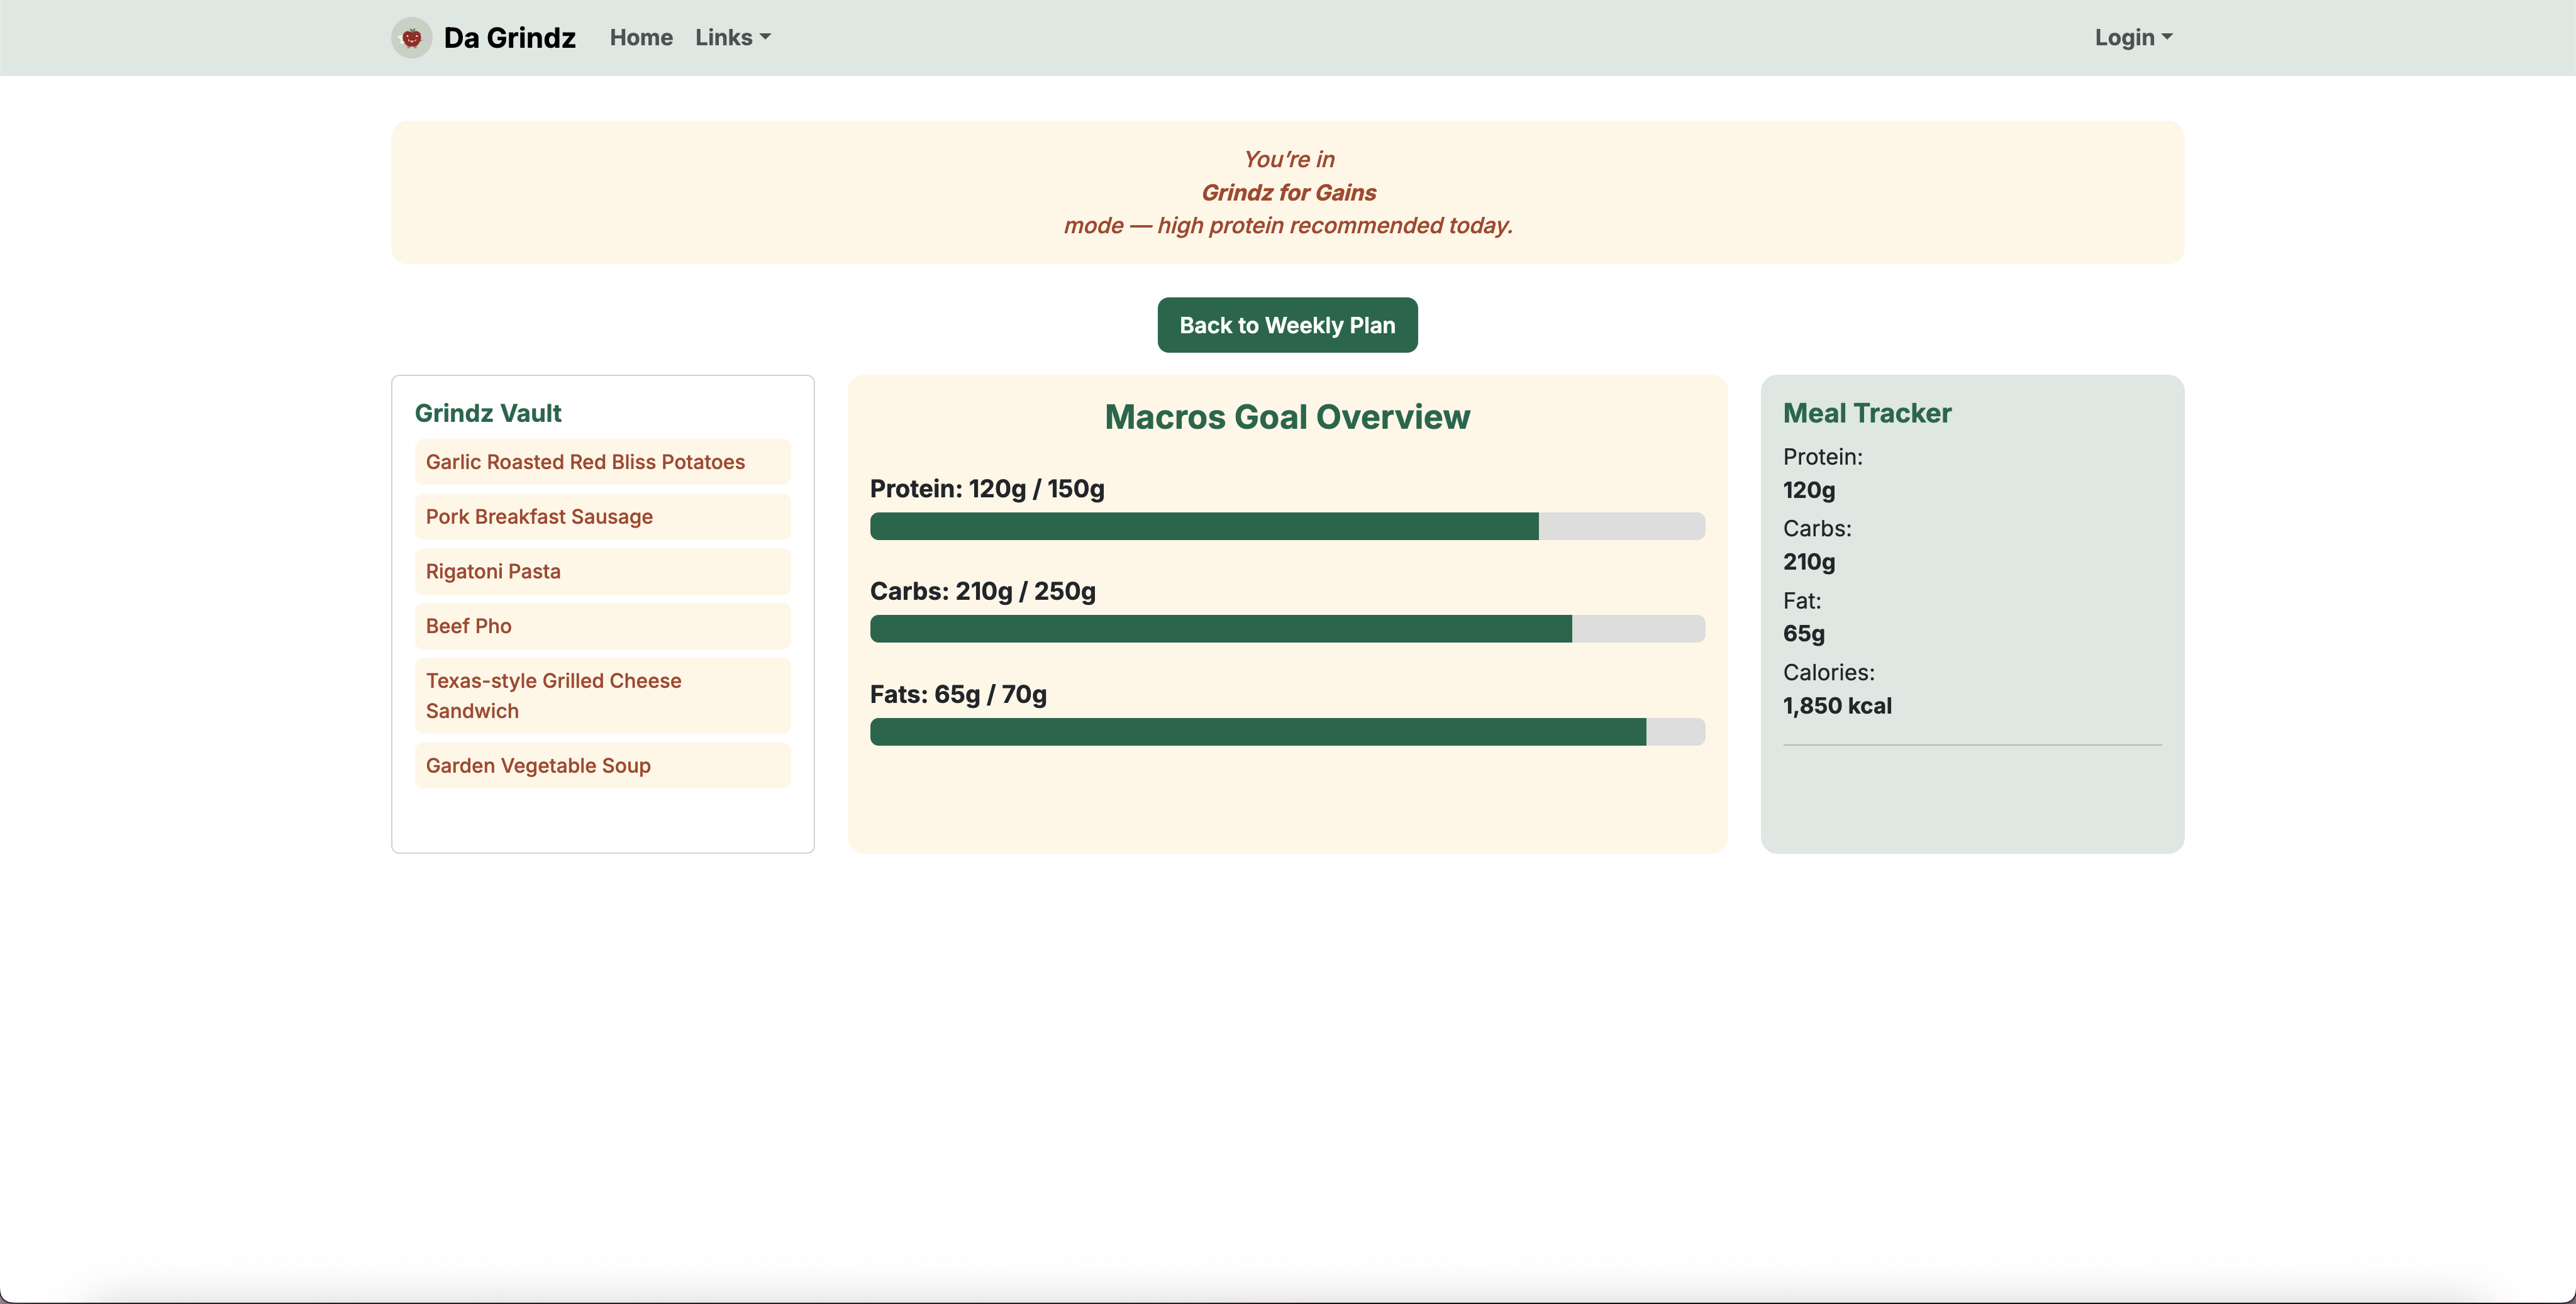
Task: Select Garlic Roasted Red Bliss Potatoes
Action: pos(585,462)
